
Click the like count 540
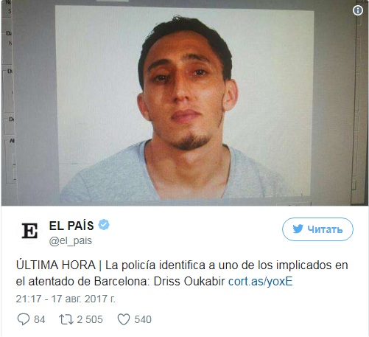(x=143, y=319)
